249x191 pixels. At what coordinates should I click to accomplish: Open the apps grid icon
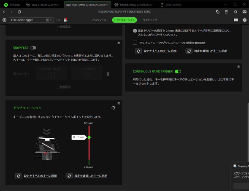click(x=227, y=12)
